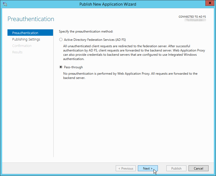Click the Publish button
Screen dimensions: 216x176
tap(176, 168)
